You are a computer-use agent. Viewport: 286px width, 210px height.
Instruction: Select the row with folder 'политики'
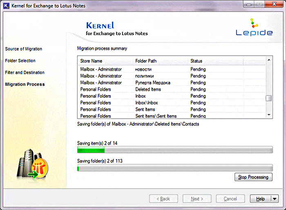172,76
